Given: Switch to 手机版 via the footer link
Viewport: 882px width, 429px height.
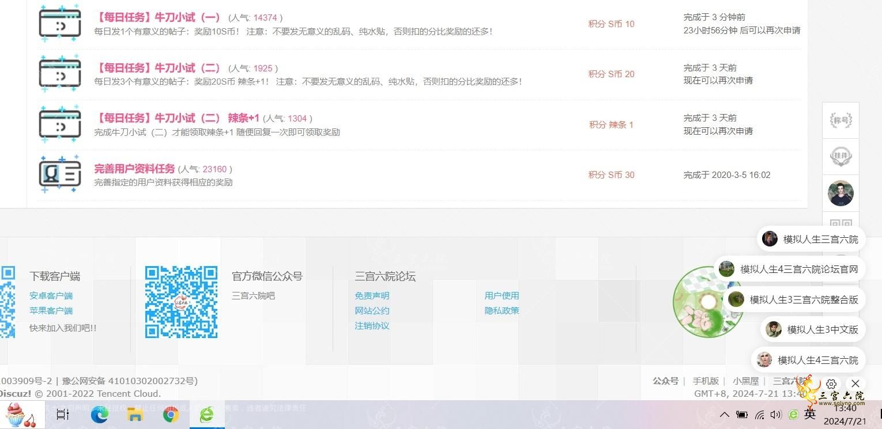Looking at the screenshot, I should 706,381.
